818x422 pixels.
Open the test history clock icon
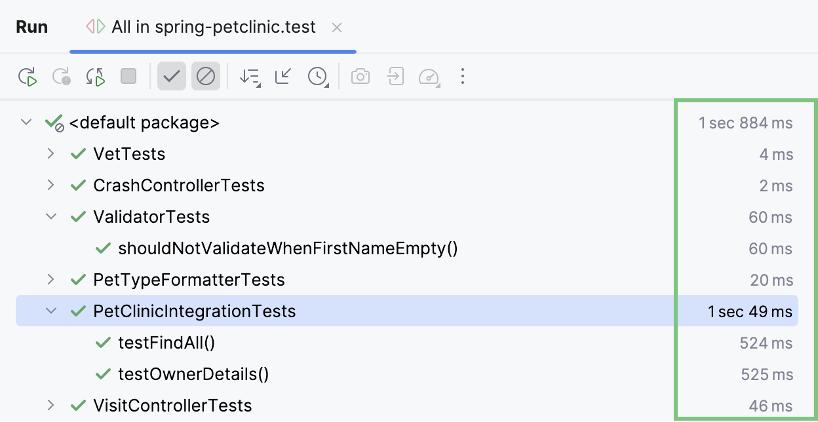tap(317, 76)
